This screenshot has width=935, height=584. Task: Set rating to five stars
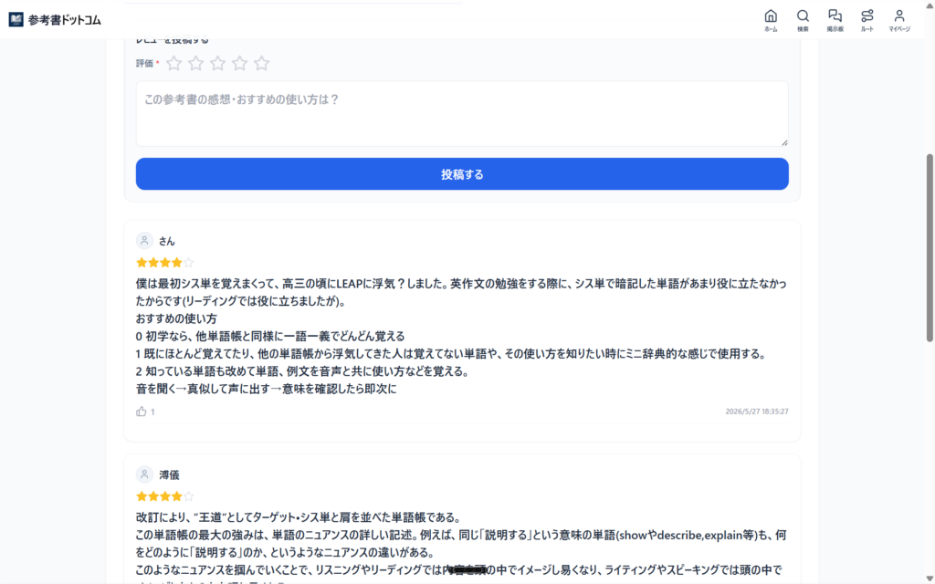pos(261,63)
